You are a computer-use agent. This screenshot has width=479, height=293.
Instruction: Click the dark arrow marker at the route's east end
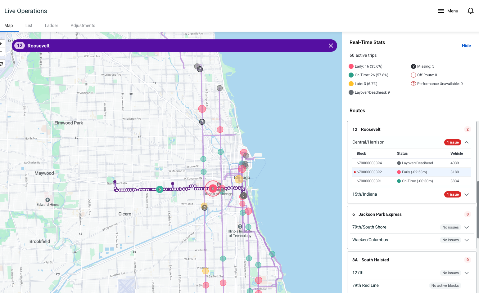(244, 196)
